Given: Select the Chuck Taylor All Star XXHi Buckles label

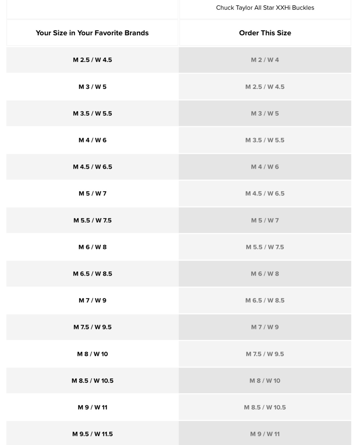Looking at the screenshot, I should coord(265,8).
